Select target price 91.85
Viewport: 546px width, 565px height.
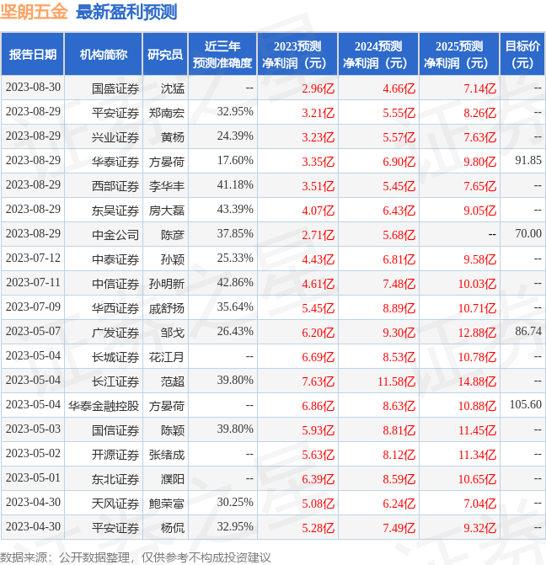(528, 160)
